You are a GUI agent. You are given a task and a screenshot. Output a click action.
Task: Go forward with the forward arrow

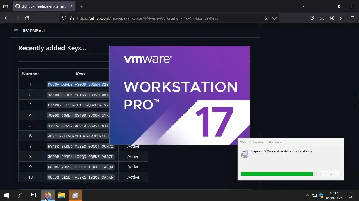point(17,18)
